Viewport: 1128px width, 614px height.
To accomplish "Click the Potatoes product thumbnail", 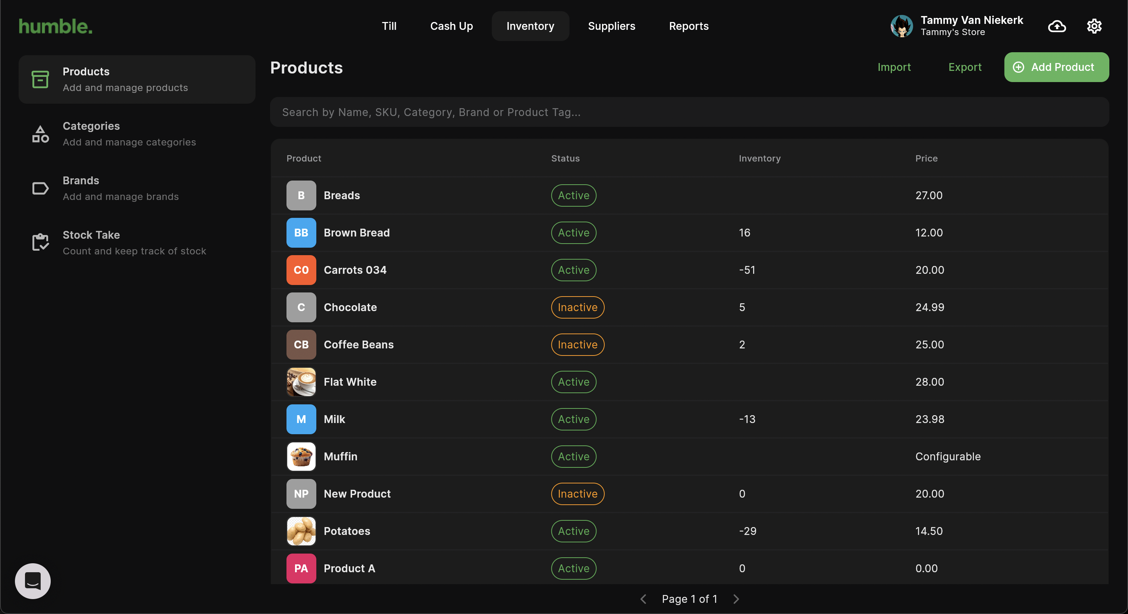I will tap(301, 531).
